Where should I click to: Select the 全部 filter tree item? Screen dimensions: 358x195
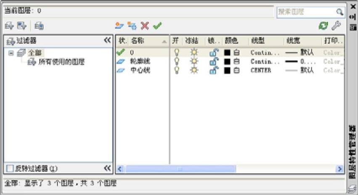tap(34, 53)
